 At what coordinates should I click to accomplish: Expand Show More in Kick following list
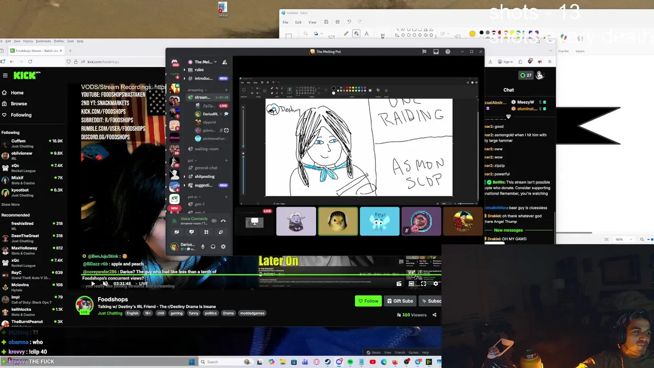pyautogui.click(x=10, y=204)
